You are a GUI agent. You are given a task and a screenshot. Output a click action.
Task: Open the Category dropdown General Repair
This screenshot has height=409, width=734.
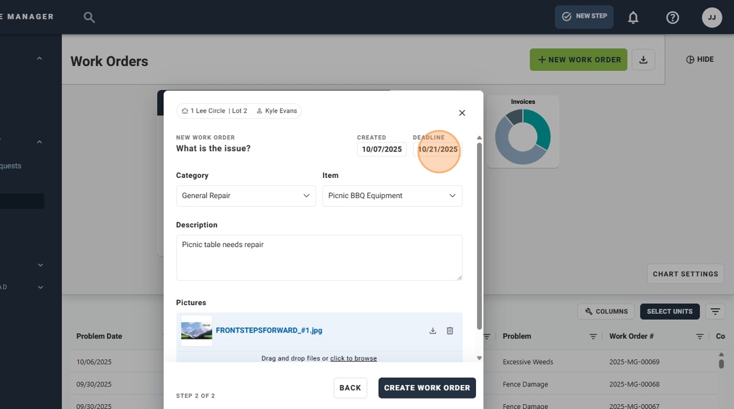(x=246, y=196)
